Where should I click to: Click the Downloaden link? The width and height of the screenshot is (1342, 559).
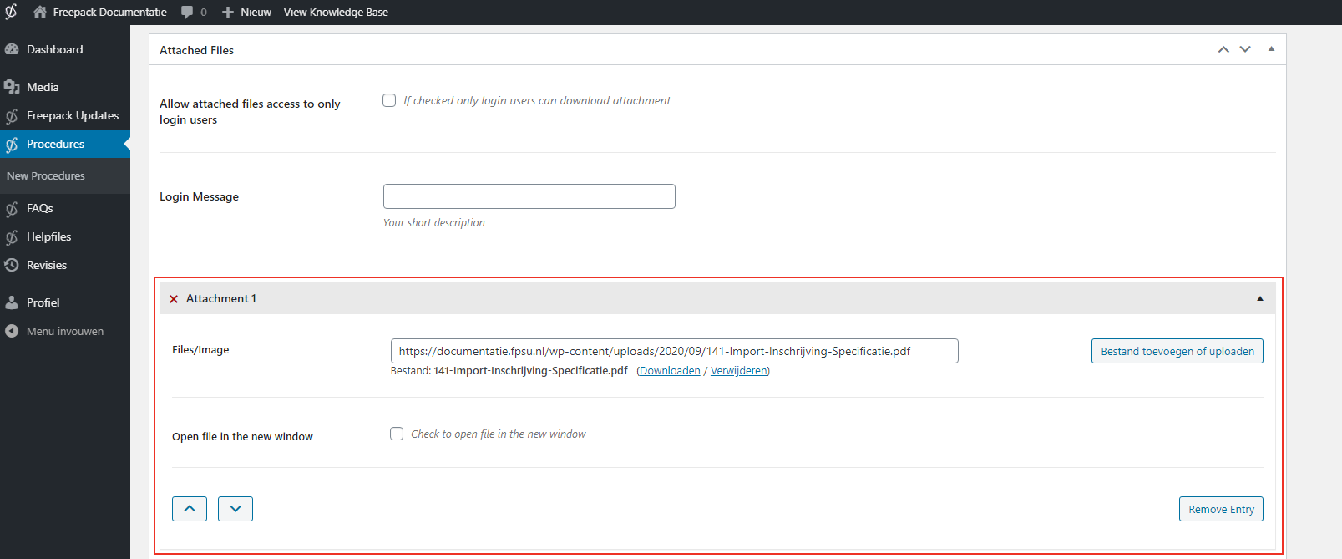point(670,371)
